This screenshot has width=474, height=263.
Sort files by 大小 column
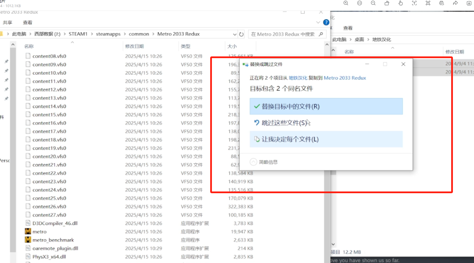pos(232,46)
